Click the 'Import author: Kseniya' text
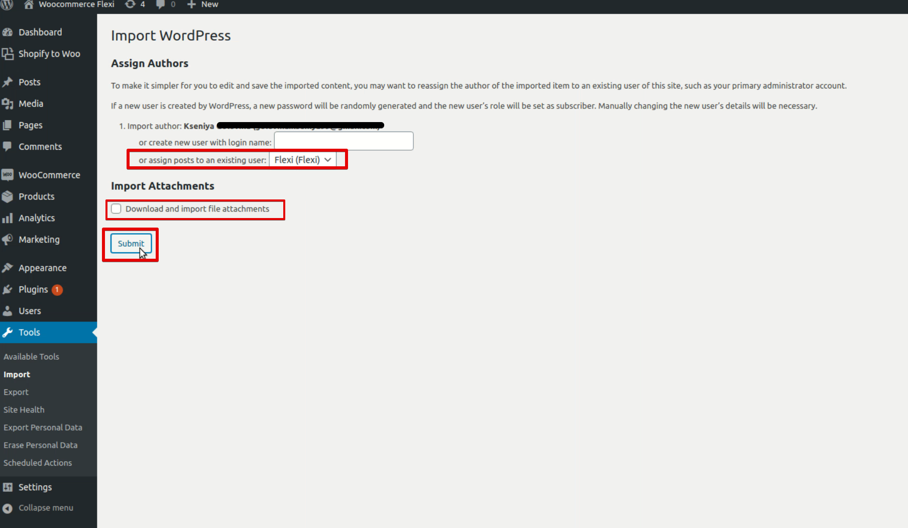Image resolution: width=908 pixels, height=528 pixels. [x=170, y=126]
